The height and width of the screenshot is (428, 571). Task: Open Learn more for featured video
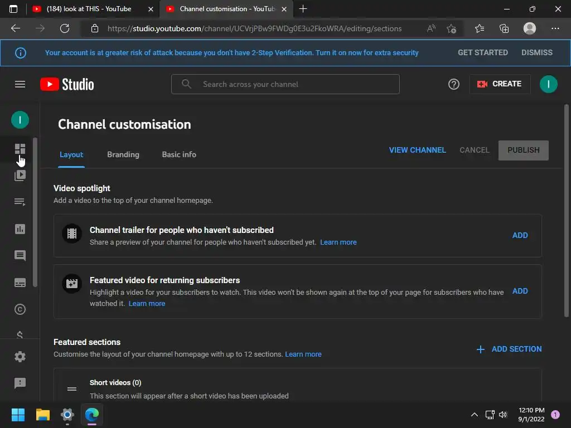[x=147, y=304]
